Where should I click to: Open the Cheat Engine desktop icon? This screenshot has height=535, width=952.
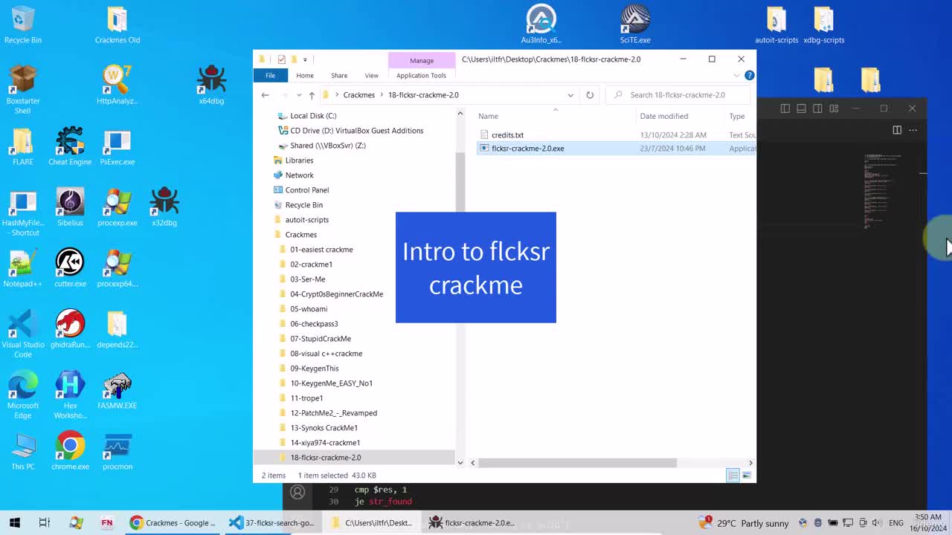[x=70, y=146]
